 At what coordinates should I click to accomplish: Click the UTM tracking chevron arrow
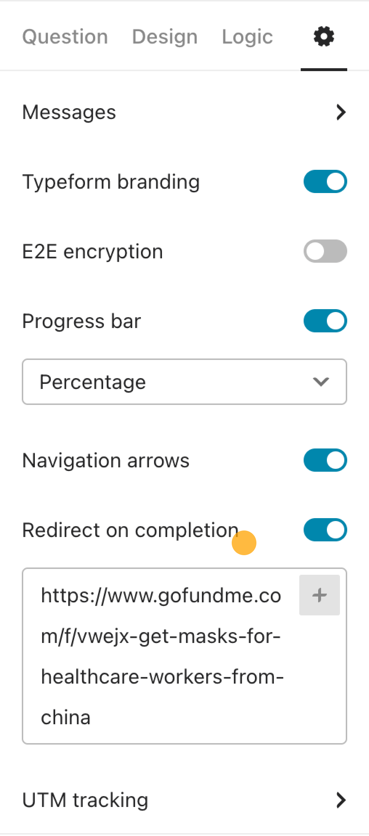pos(341,800)
